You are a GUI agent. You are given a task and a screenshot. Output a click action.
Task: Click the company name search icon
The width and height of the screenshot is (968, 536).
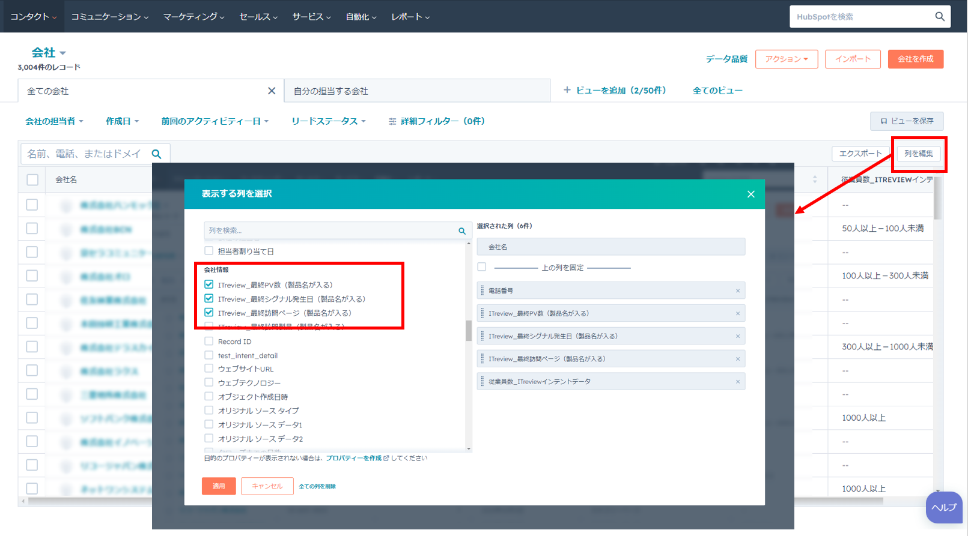[x=156, y=154]
